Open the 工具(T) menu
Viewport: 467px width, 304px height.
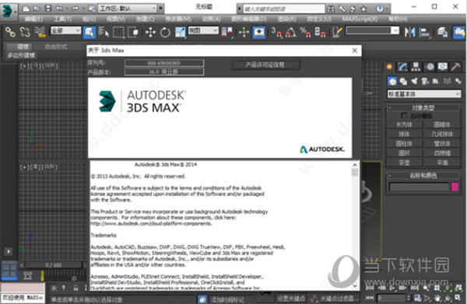62,19
